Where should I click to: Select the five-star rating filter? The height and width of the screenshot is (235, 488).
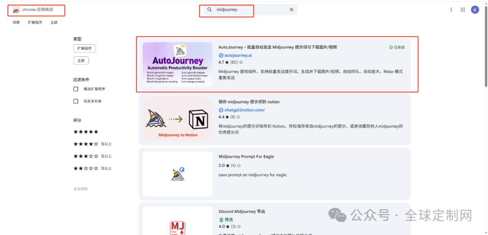[x=85, y=132]
